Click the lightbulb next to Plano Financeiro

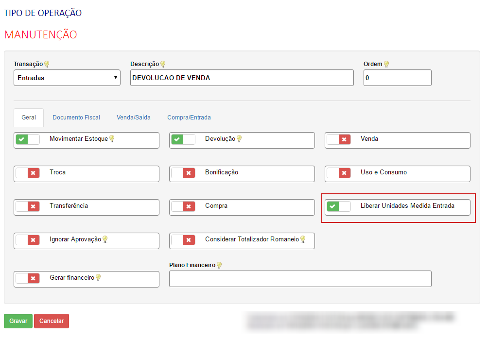tap(219, 265)
